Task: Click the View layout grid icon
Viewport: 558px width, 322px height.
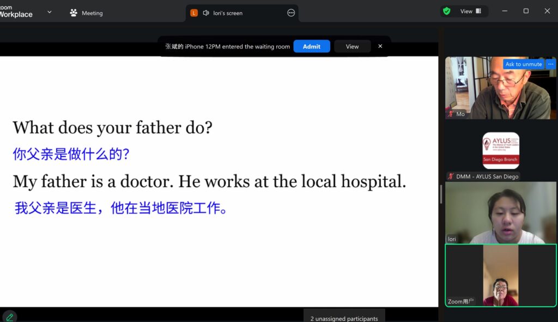Action: 478,11
